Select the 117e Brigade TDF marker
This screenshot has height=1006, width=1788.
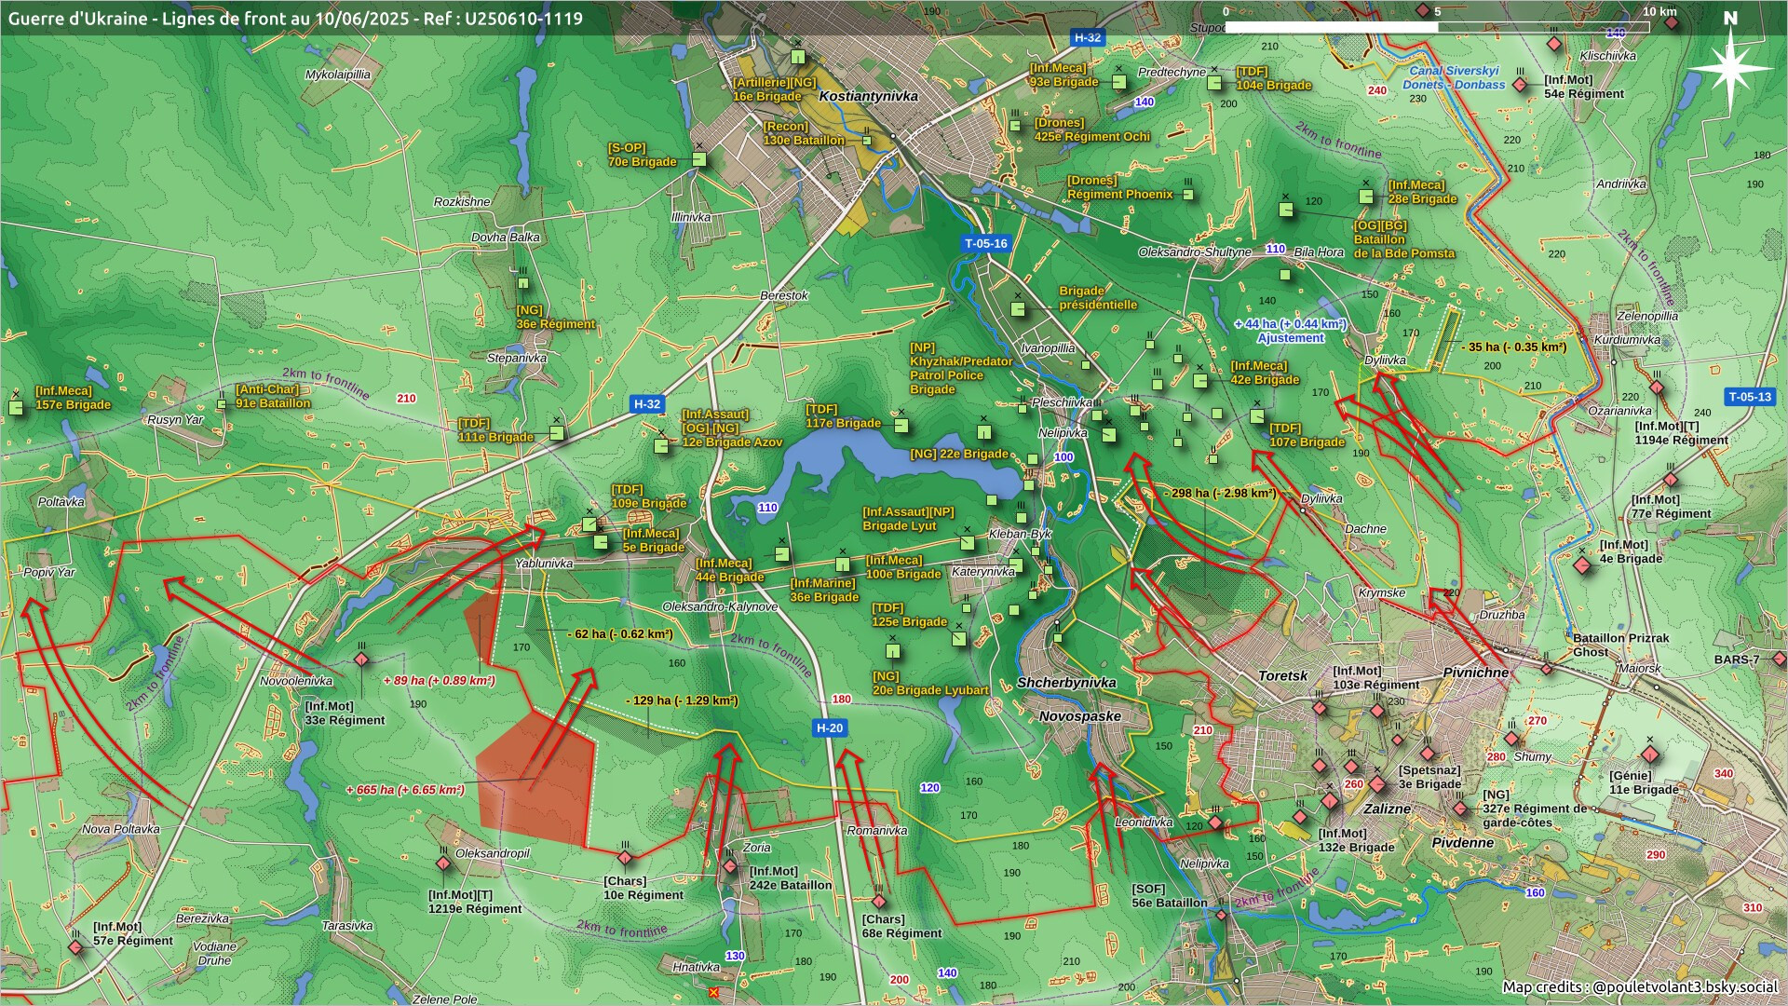click(901, 426)
